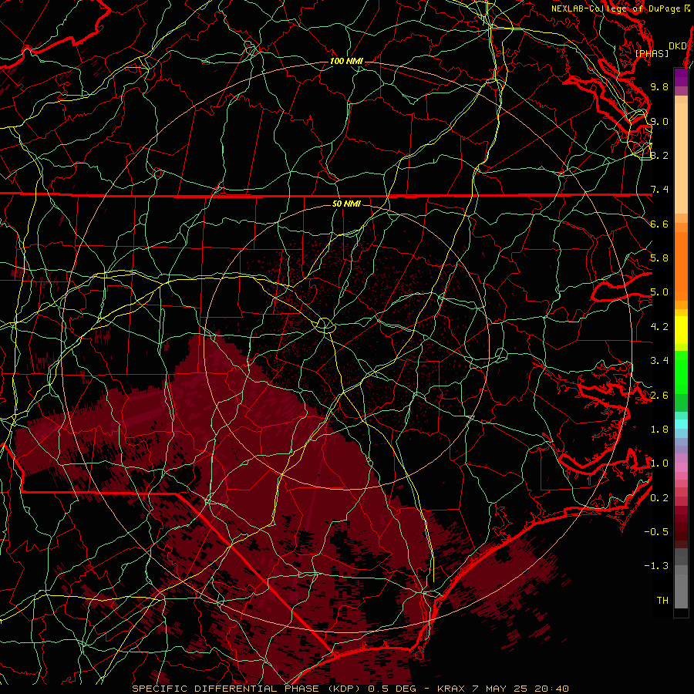The image size is (694, 694).
Task: Select the 9.0 value on color scale
Action: [x=659, y=121]
